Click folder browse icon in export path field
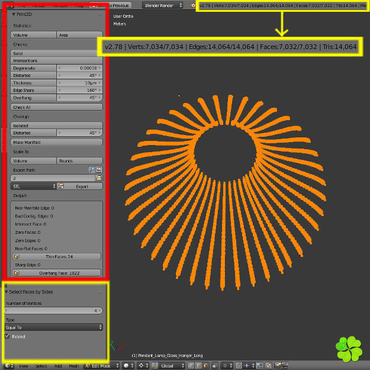 [99, 178]
